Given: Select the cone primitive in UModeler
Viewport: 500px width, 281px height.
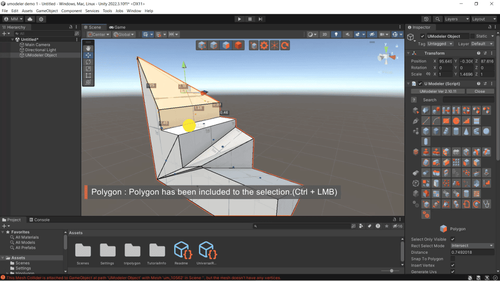Looking at the screenshot, I should 466,131.
